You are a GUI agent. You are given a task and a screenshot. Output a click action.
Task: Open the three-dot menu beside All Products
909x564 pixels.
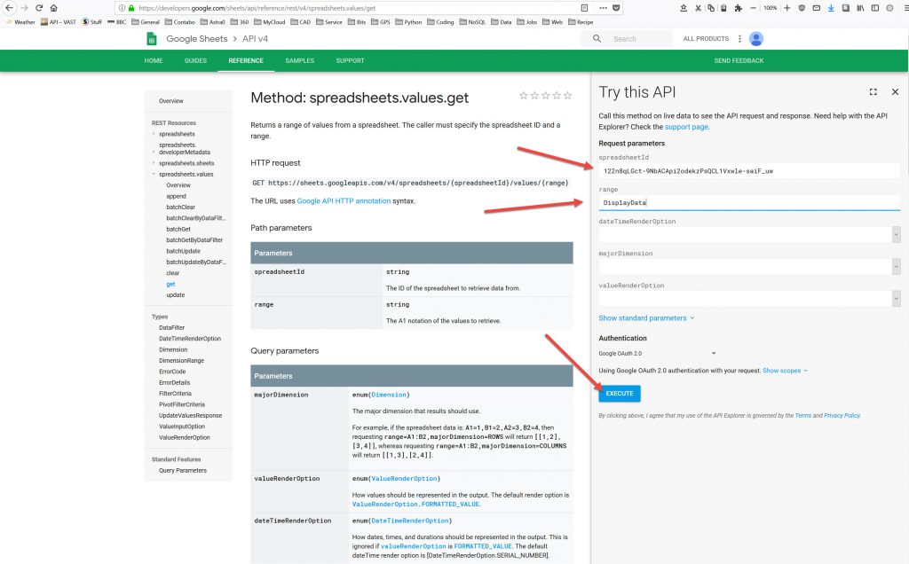[739, 39]
